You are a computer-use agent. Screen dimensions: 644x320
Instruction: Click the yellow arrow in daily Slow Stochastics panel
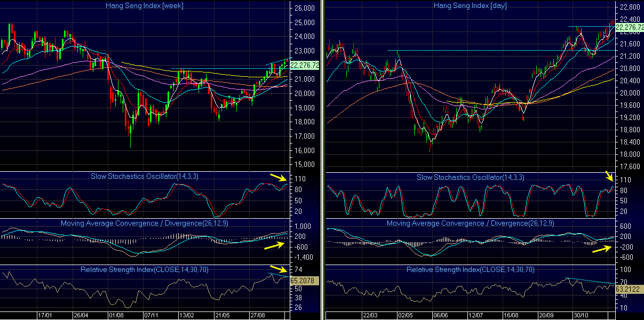[610, 176]
